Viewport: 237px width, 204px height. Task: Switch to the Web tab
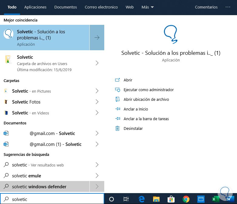(129, 7)
